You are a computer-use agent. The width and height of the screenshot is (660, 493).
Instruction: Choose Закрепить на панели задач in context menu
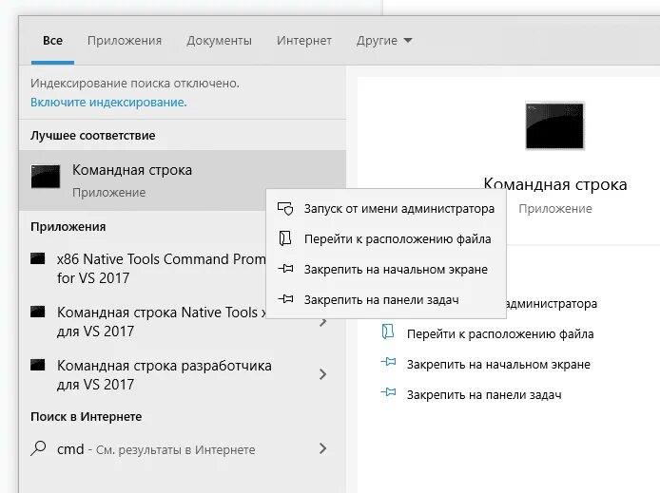(386, 299)
